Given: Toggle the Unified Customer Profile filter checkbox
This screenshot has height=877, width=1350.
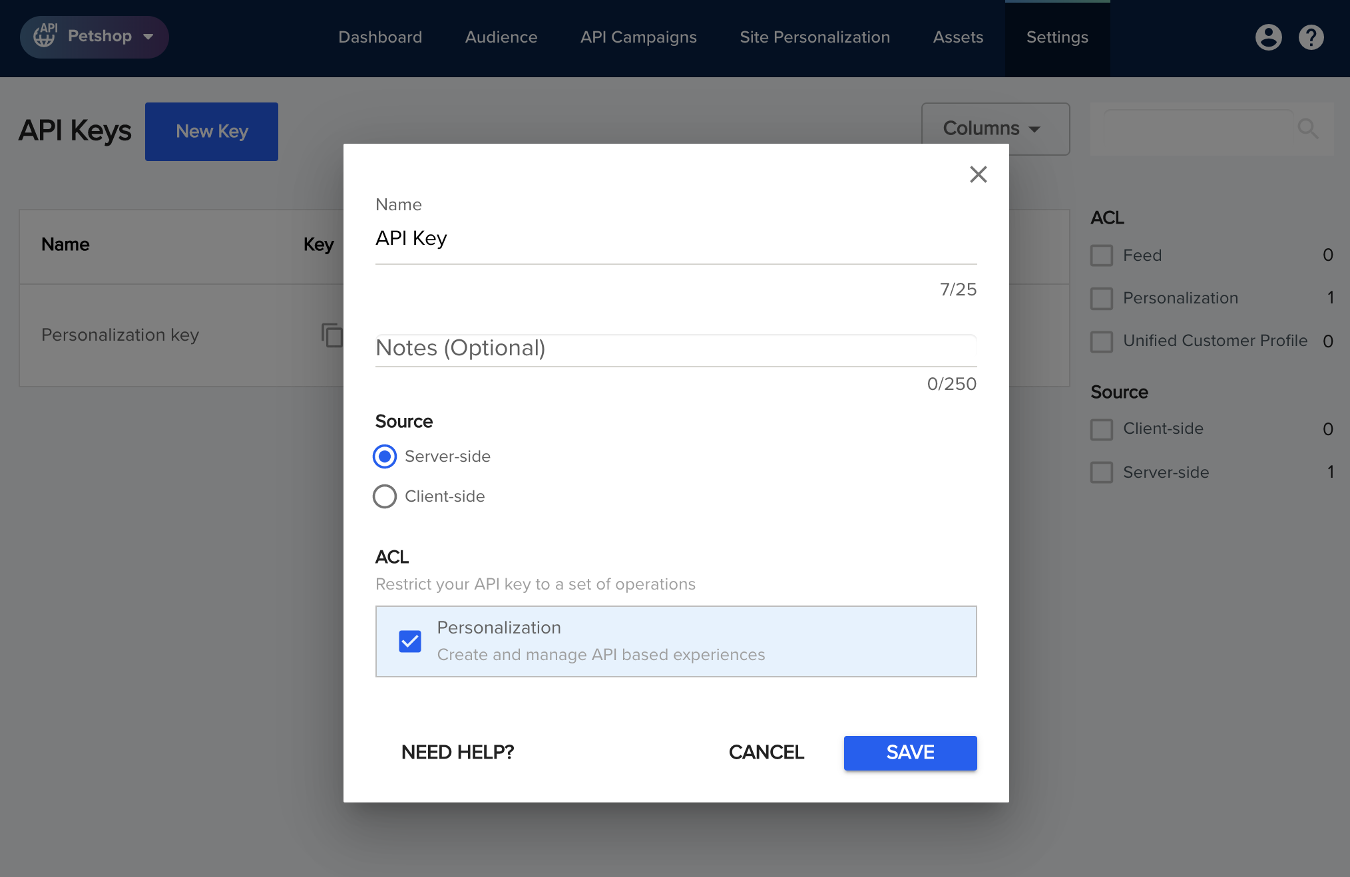Looking at the screenshot, I should pyautogui.click(x=1102, y=341).
